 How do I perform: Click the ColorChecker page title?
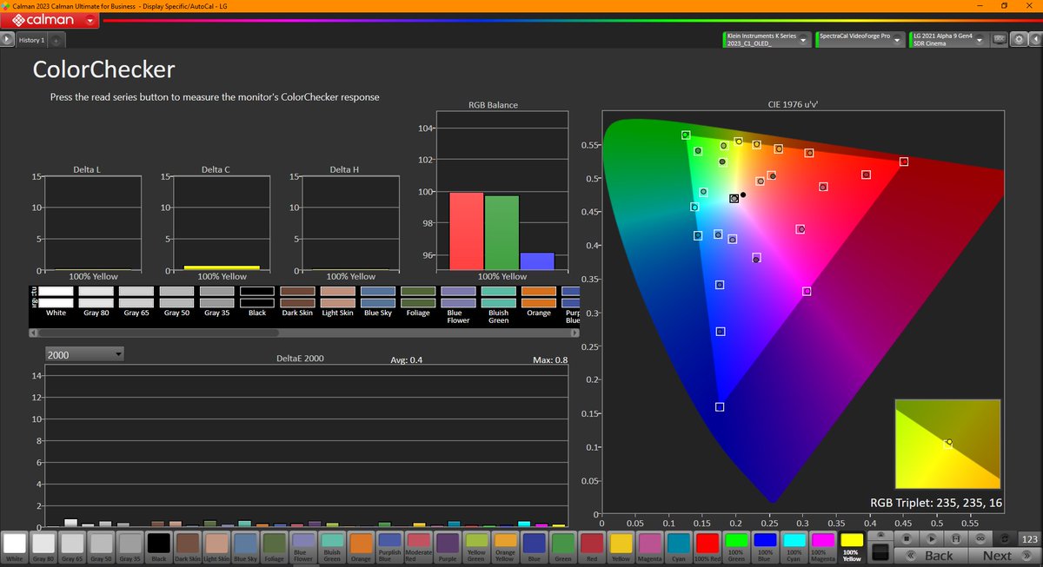(103, 69)
